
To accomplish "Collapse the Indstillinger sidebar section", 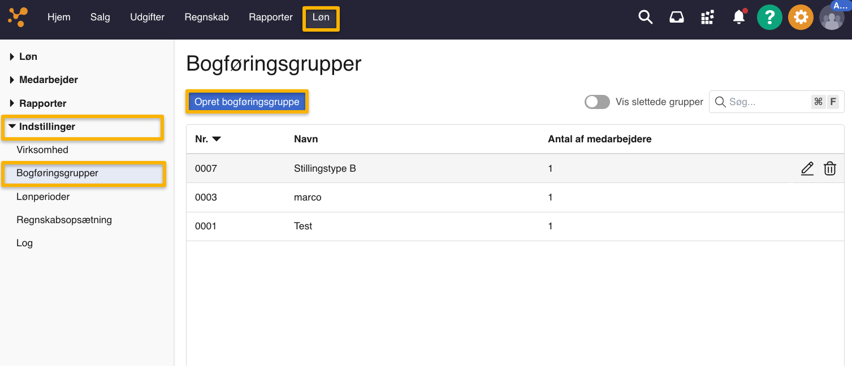I will 47,127.
